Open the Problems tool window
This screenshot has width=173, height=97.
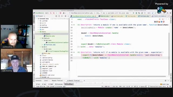click(x=59, y=84)
